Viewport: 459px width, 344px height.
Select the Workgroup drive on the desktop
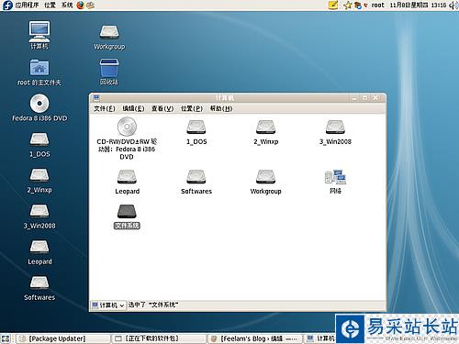point(109,37)
